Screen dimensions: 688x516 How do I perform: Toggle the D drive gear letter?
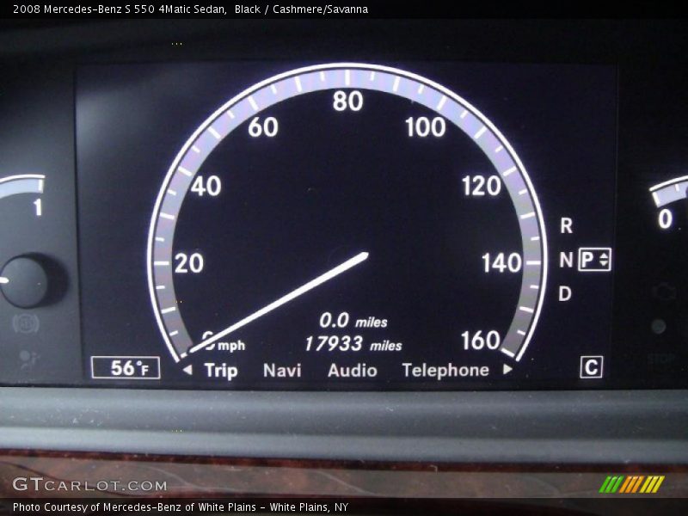[x=564, y=291]
